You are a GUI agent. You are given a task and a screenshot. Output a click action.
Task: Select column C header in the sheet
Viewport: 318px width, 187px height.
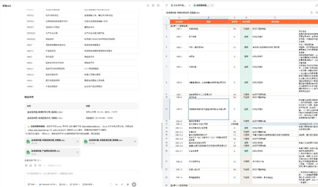[x=234, y=18]
